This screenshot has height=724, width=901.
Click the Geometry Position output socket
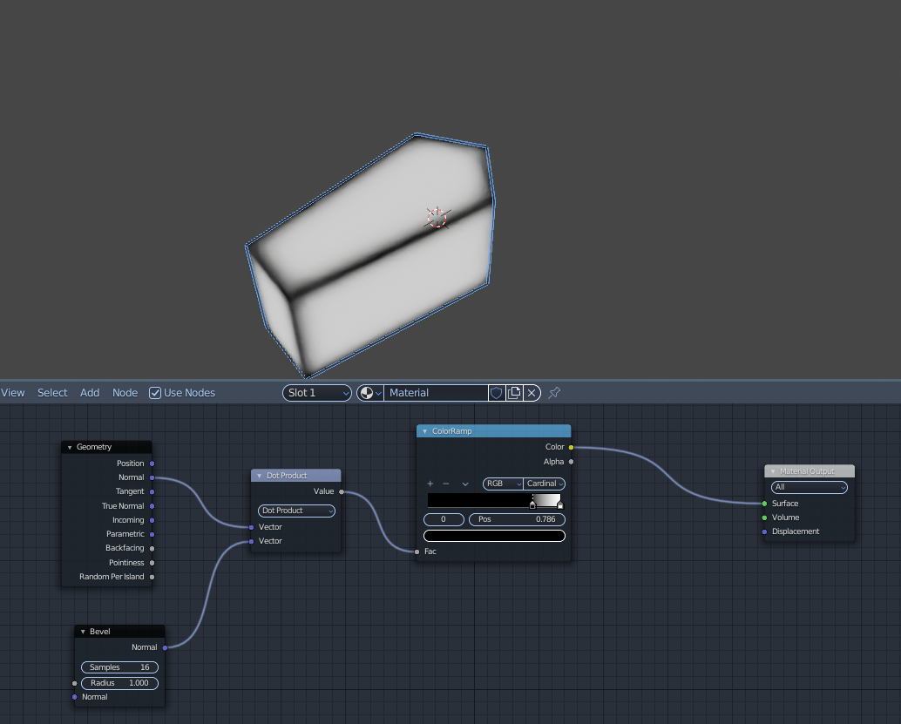point(152,463)
